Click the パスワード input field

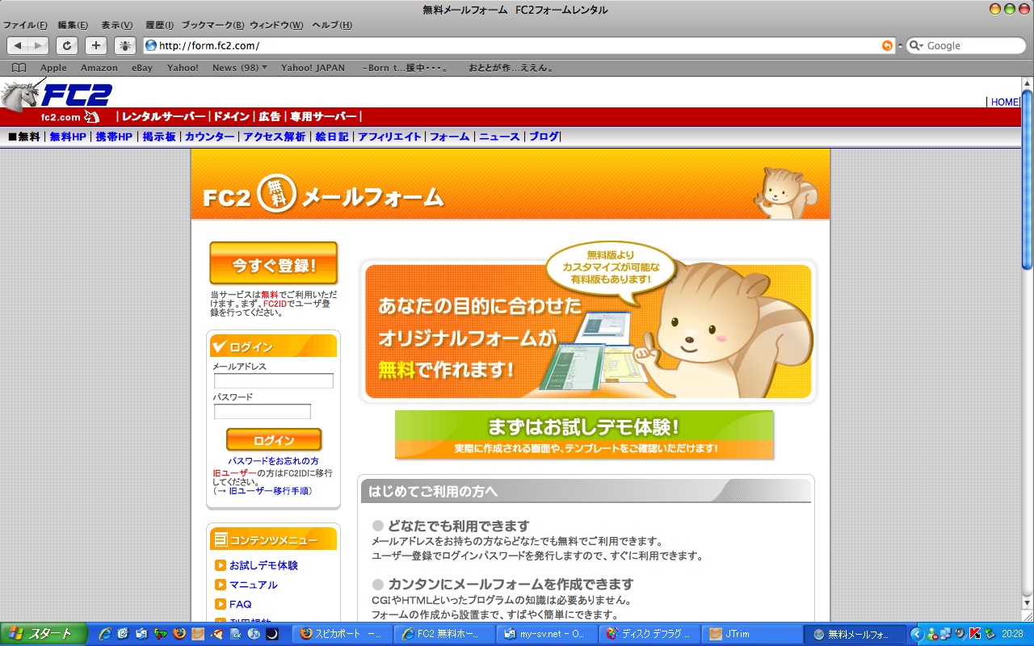click(262, 412)
